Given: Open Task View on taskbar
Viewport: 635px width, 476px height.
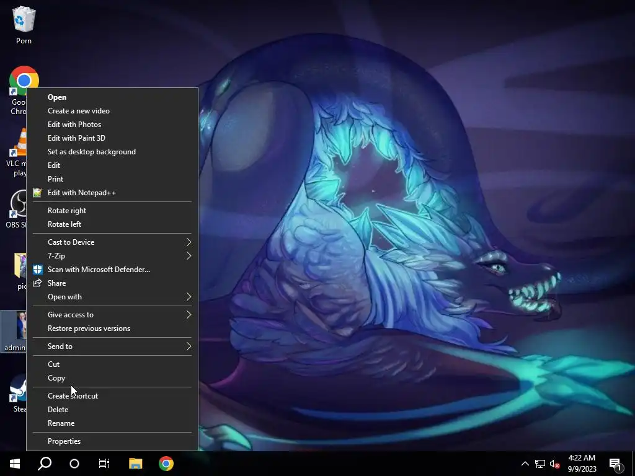Looking at the screenshot, I should [104, 464].
